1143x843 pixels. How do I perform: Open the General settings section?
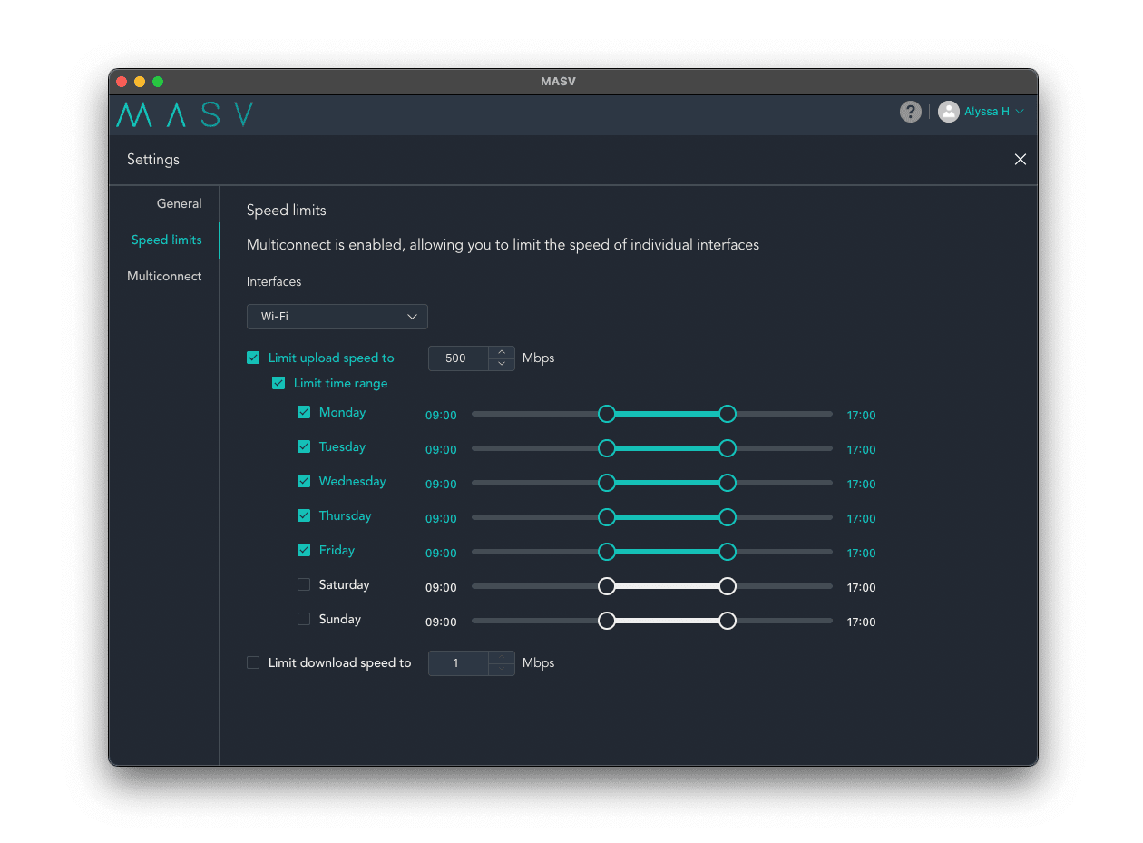pyautogui.click(x=179, y=203)
